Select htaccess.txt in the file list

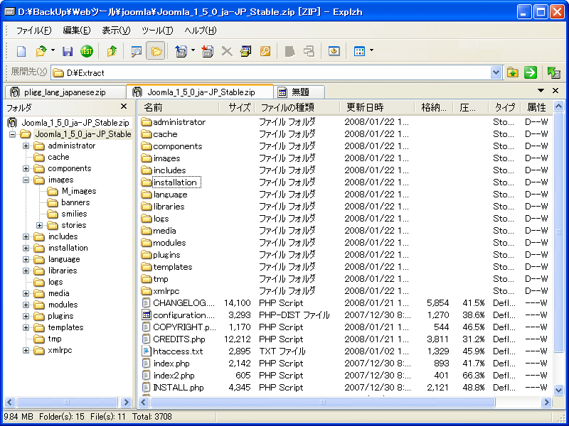click(178, 351)
